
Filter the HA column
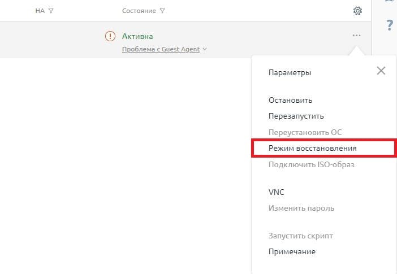coord(51,11)
